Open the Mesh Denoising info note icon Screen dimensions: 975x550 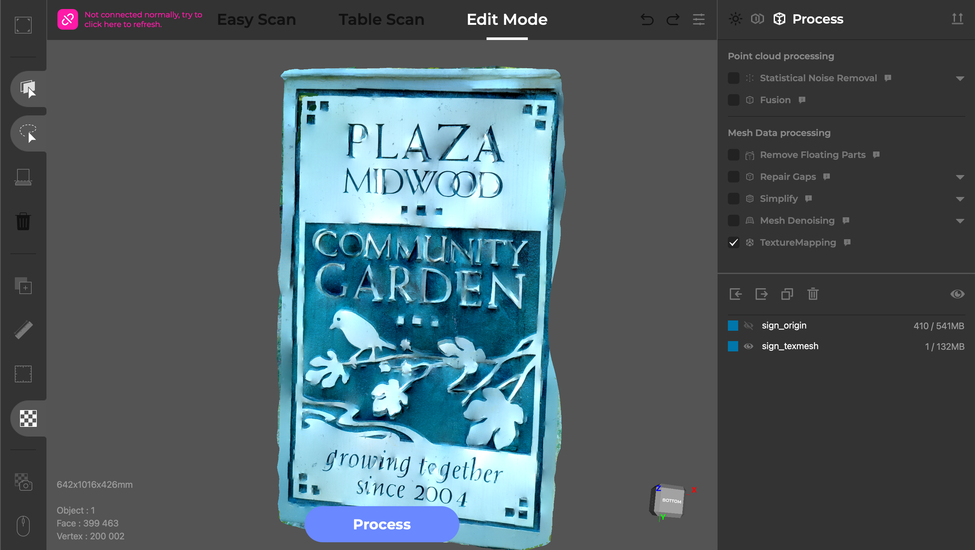click(x=846, y=221)
